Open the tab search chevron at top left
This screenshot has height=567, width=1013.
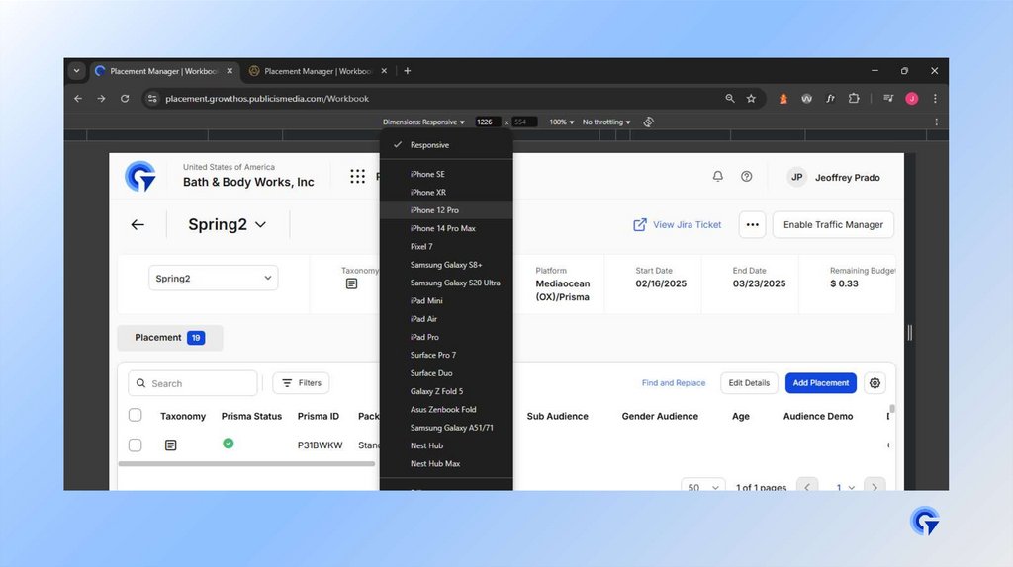point(77,71)
